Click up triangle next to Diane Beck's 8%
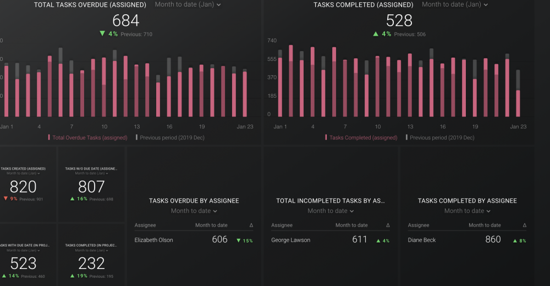 tap(515, 240)
